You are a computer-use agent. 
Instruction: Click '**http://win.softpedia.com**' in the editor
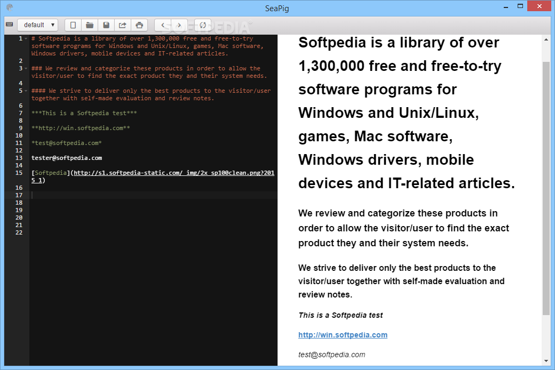tap(81, 128)
